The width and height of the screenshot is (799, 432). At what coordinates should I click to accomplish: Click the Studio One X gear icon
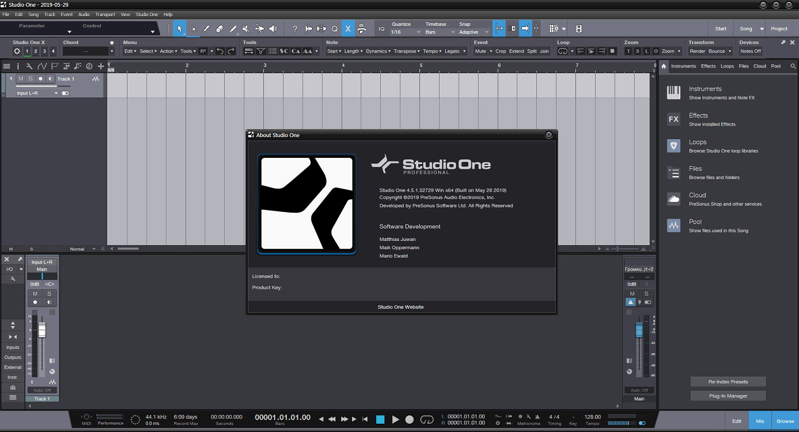pyautogui.click(x=17, y=51)
